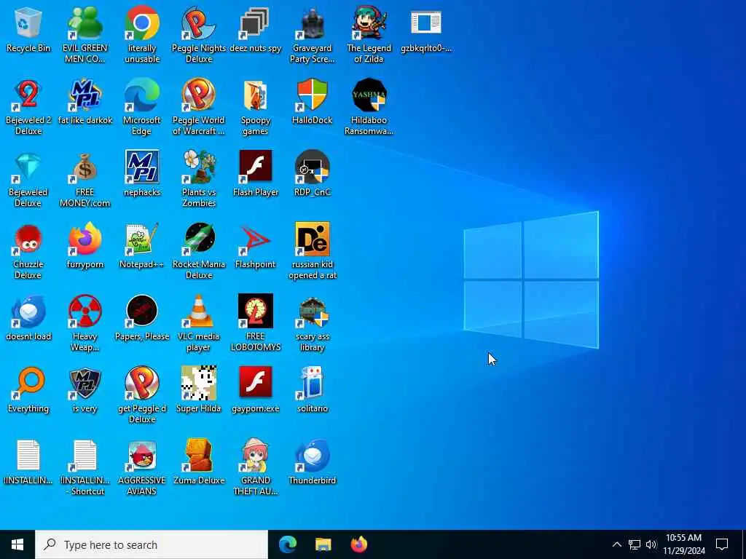Image resolution: width=746 pixels, height=559 pixels.
Task: Open File Explorer from the taskbar
Action: (x=323, y=544)
